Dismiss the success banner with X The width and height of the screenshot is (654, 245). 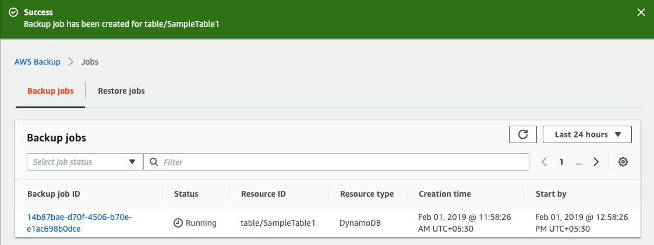coord(641,12)
